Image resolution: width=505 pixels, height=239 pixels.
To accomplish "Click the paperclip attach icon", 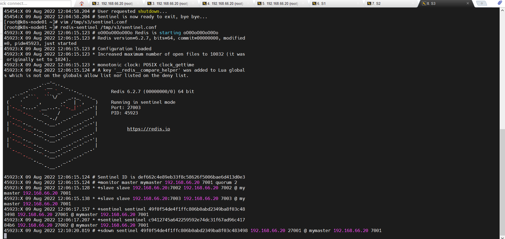I will 500,3.
